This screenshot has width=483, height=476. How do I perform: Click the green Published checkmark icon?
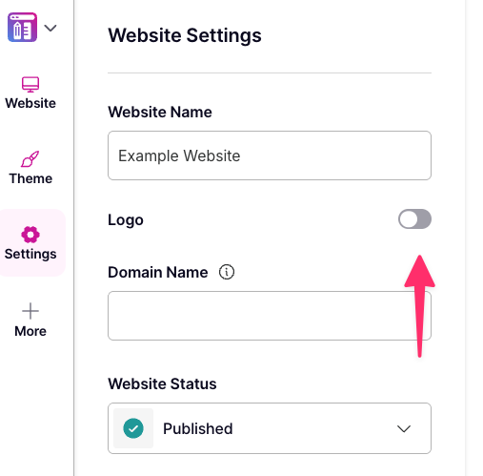coord(133,428)
